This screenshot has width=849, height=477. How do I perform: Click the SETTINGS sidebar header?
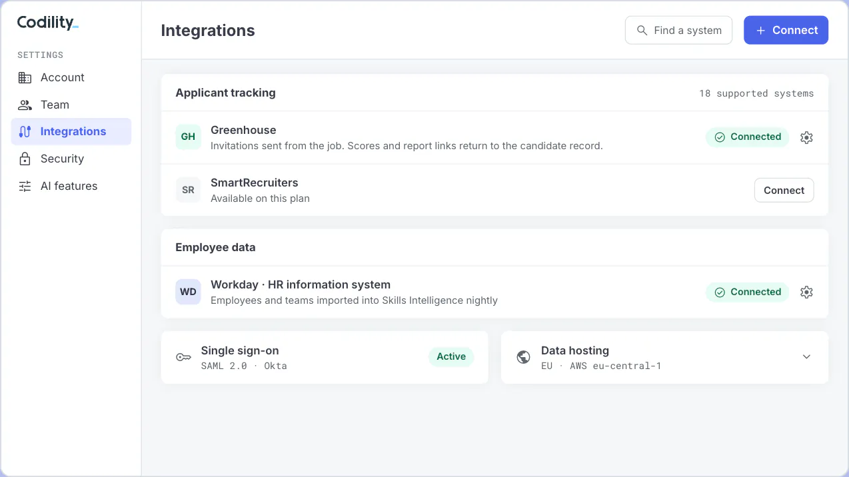pyautogui.click(x=40, y=55)
